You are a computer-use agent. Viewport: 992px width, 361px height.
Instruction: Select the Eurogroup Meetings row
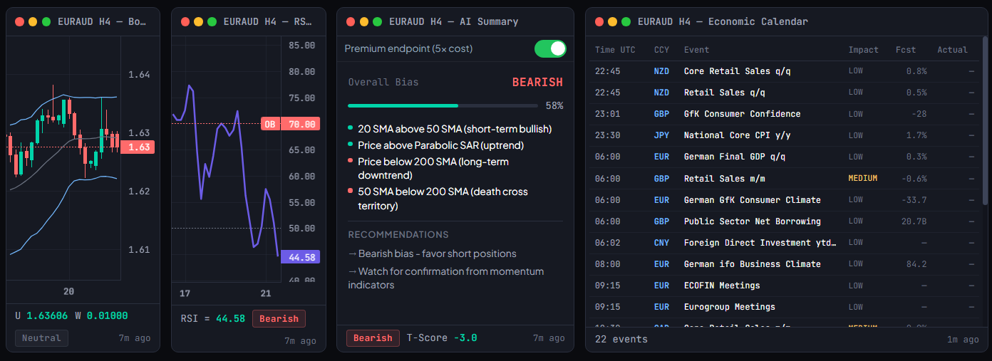tap(786, 307)
